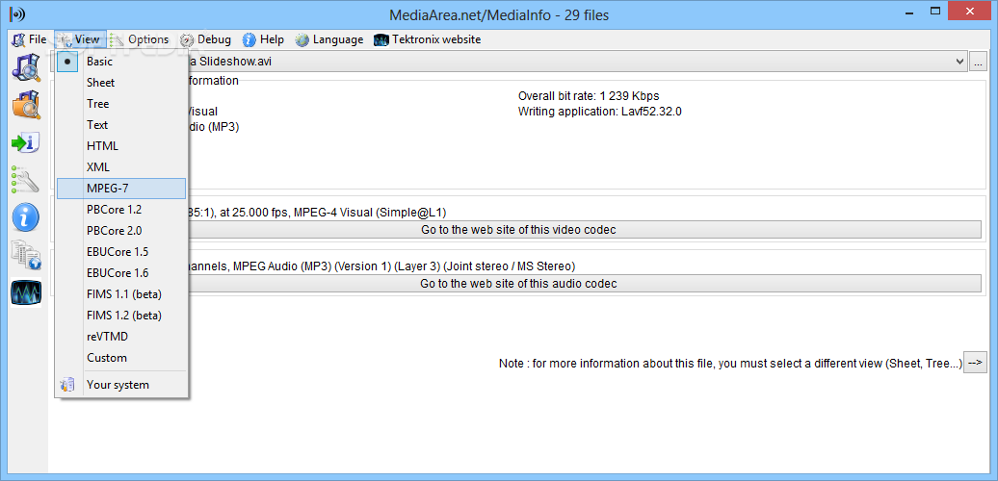Choose the Text view option

tap(121, 124)
